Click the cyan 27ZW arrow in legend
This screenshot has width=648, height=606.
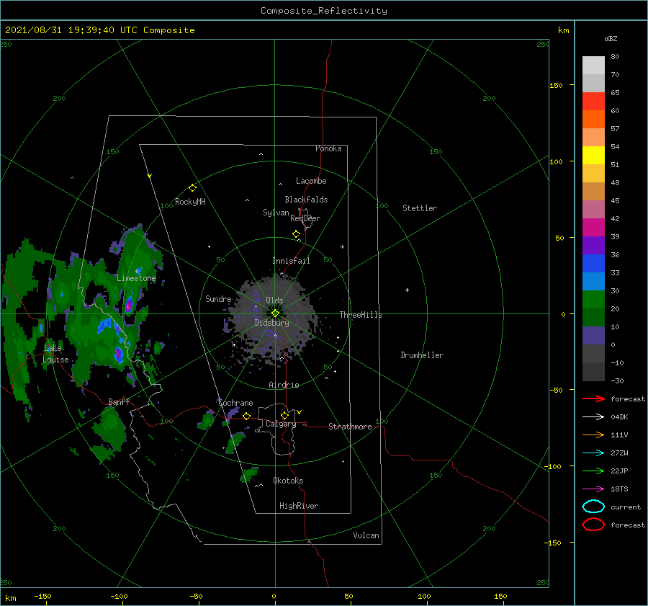(x=593, y=453)
